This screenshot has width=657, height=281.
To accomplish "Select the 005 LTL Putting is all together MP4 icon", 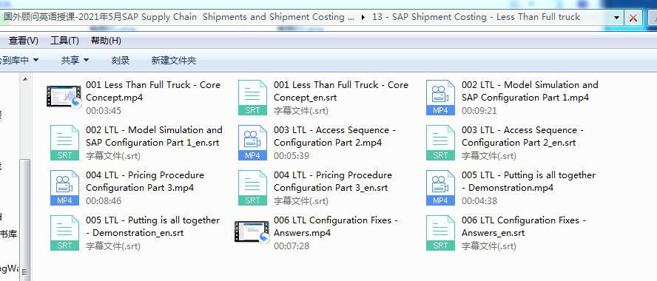I will tap(440, 188).
